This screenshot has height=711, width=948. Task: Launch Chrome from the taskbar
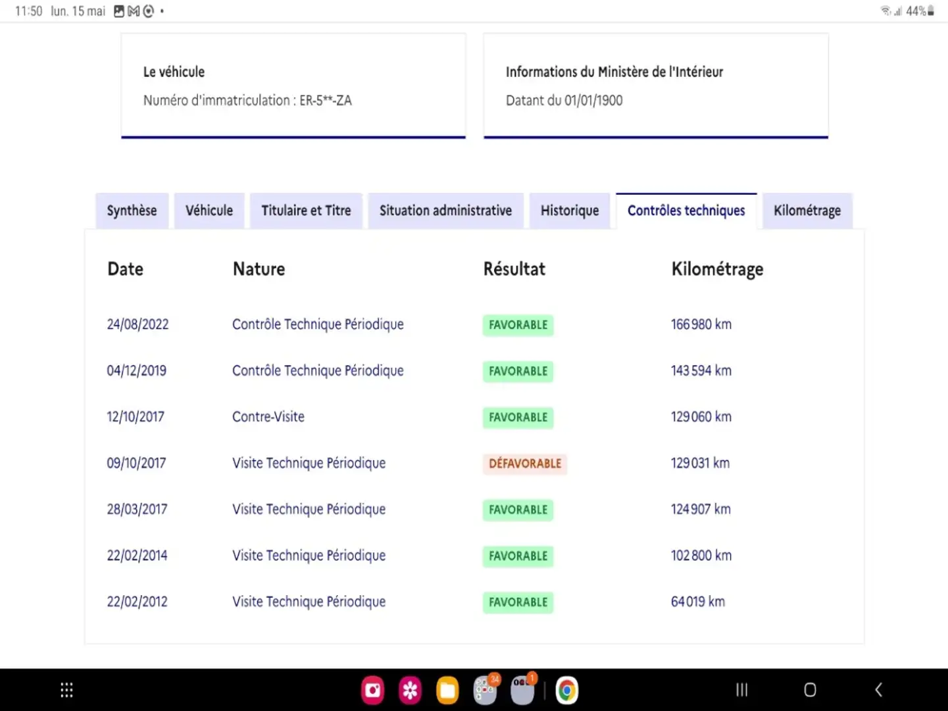(x=566, y=690)
